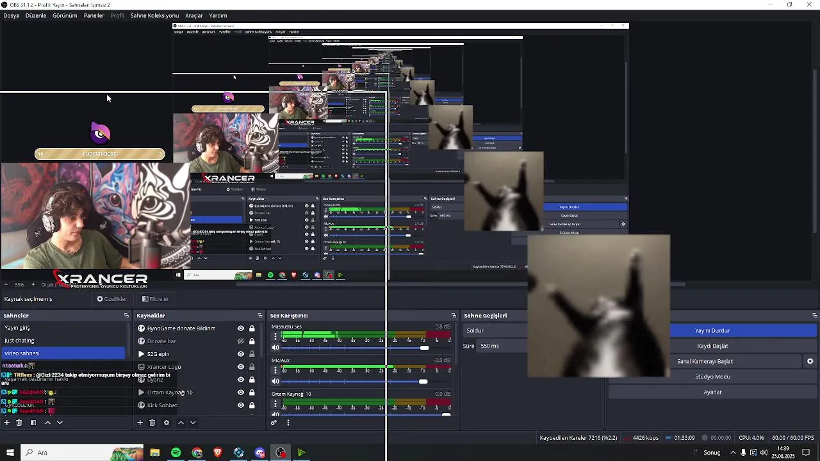Open the Sahne Koleksiyonu menu

154,15
